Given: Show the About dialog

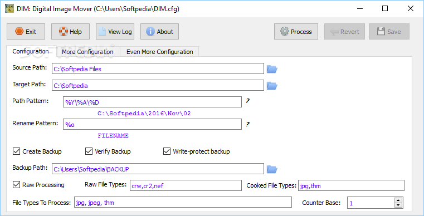Looking at the screenshot, I should click(159, 32).
